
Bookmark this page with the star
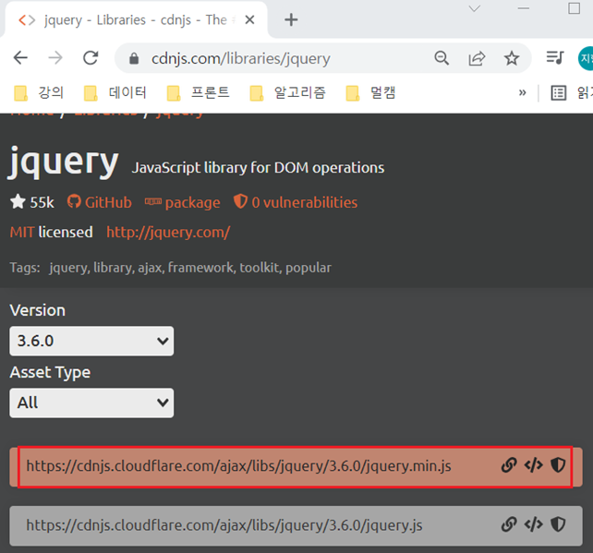pos(512,58)
